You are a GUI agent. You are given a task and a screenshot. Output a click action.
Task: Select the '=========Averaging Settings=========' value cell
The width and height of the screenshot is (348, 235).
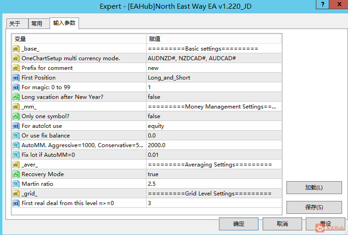(x=214, y=165)
